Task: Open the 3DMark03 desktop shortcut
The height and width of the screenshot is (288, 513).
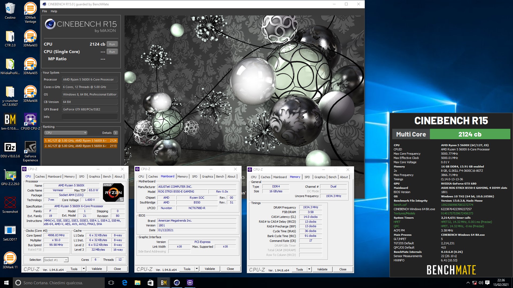Action: (x=30, y=39)
